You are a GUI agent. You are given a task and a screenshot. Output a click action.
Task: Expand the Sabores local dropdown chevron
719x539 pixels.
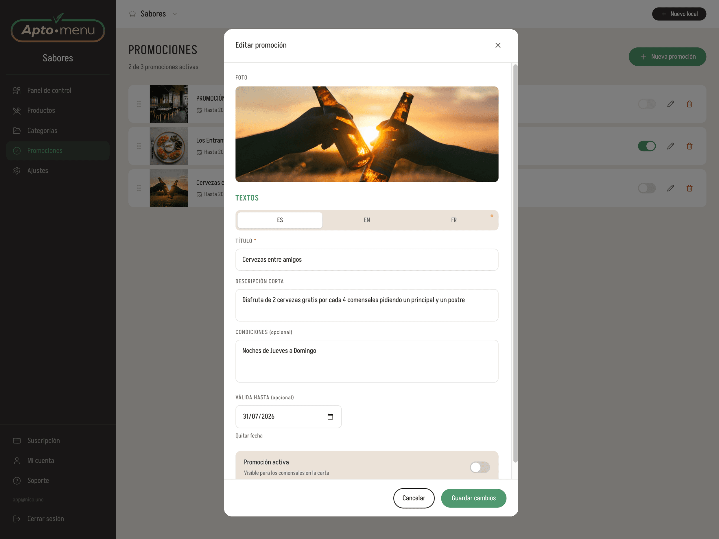[x=175, y=14]
